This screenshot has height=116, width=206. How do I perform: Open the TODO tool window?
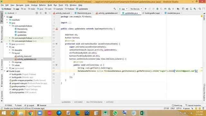pos(8,105)
